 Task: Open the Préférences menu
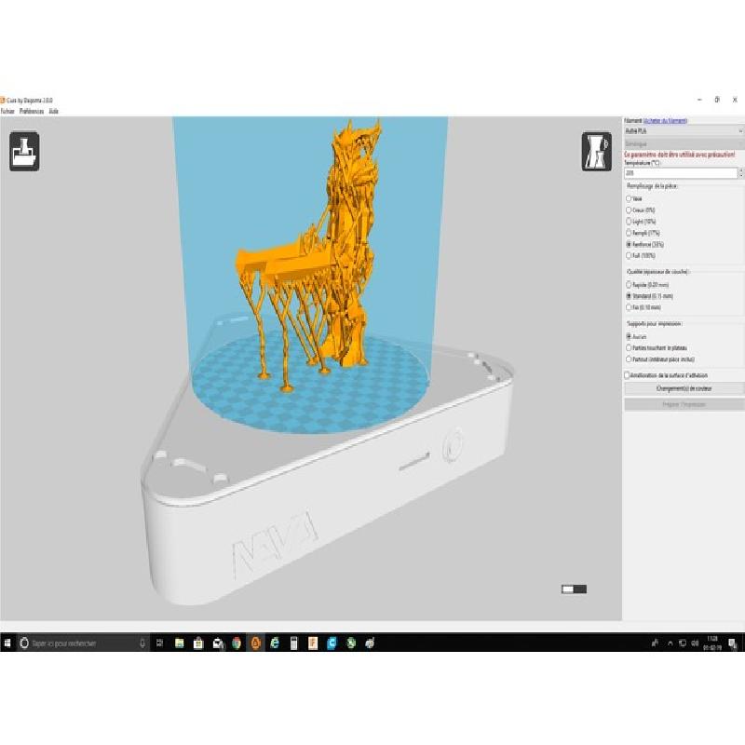tap(32, 111)
